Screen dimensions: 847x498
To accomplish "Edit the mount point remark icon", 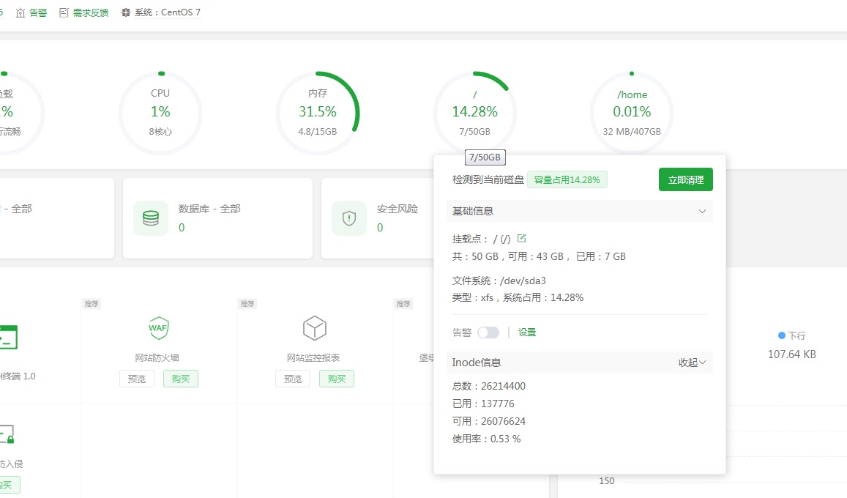I will pyautogui.click(x=521, y=238).
